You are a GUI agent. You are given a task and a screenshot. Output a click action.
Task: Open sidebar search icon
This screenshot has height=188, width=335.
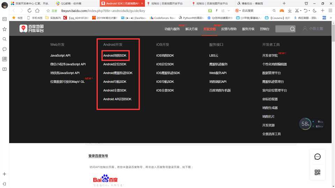[x=5, y=39]
